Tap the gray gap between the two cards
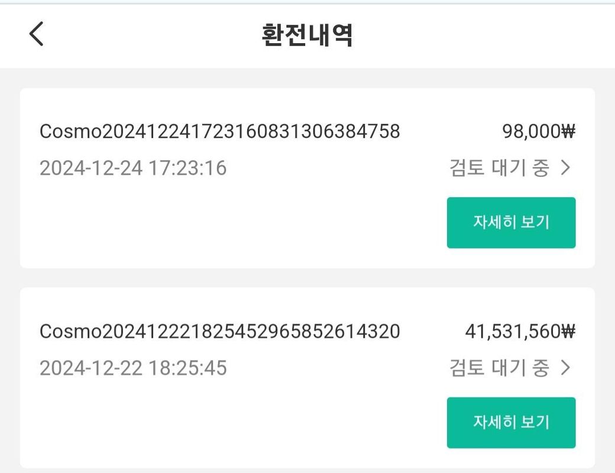The image size is (615, 473). pyautogui.click(x=307, y=278)
